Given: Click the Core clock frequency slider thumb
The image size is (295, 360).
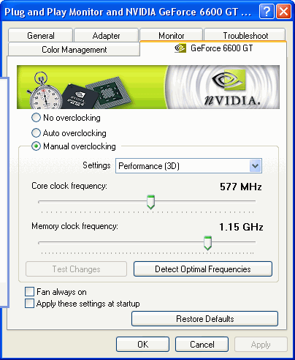Looking at the screenshot, I should 150,202.
